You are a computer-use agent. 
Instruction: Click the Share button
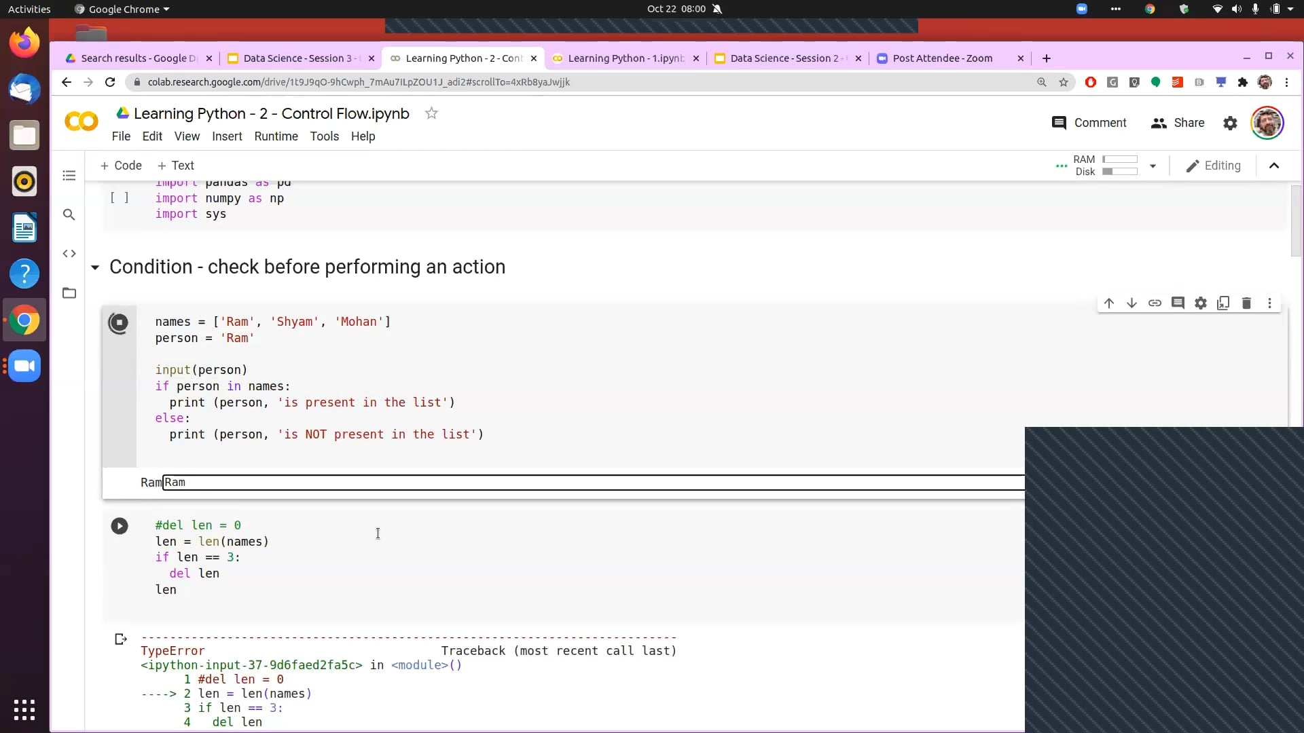click(x=1178, y=123)
